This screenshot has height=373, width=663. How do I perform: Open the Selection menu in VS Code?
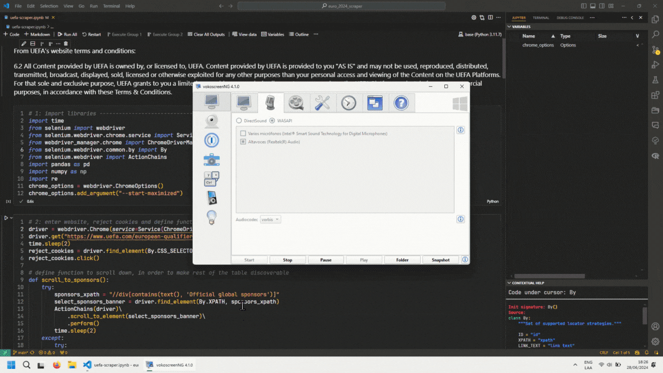click(49, 6)
